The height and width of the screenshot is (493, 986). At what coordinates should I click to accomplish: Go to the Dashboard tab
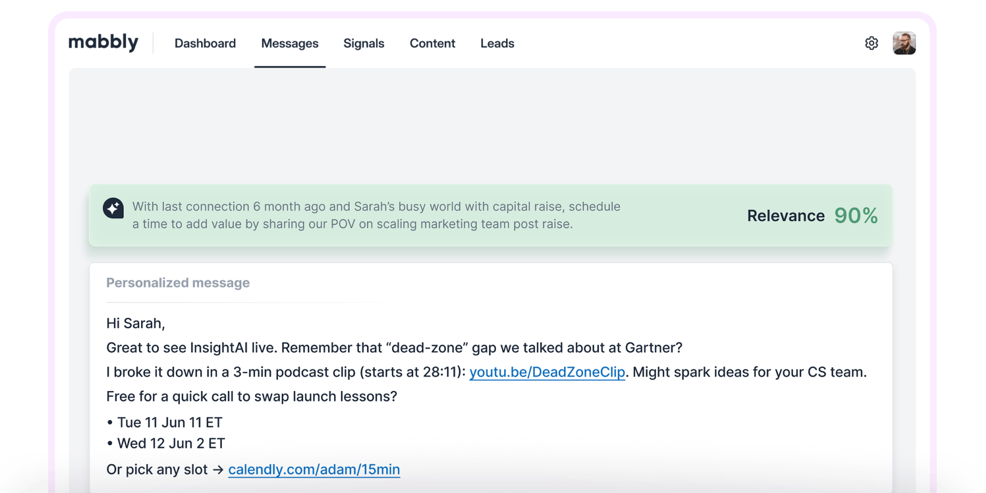click(x=205, y=44)
